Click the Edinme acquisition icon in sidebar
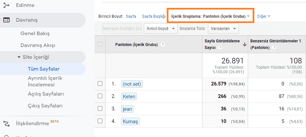 (x=6, y=5)
